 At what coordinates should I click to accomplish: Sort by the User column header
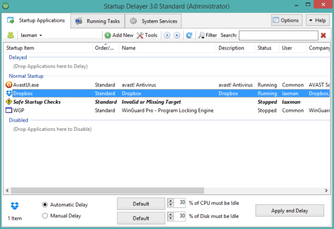pos(293,48)
